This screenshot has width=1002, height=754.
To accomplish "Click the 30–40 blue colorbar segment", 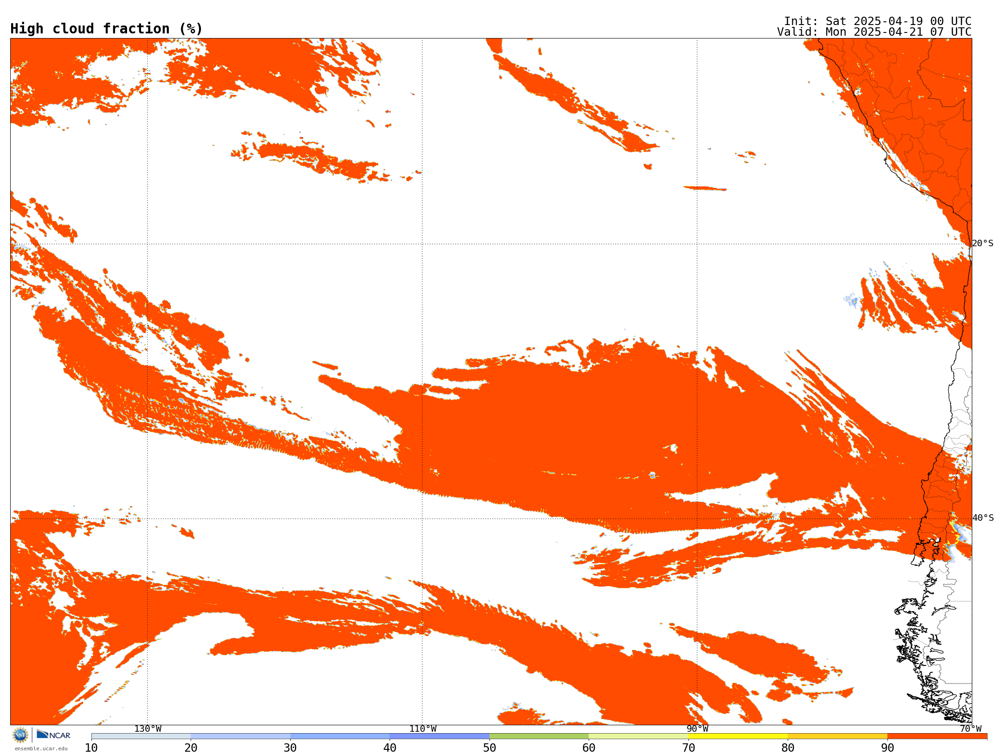I will [x=340, y=736].
